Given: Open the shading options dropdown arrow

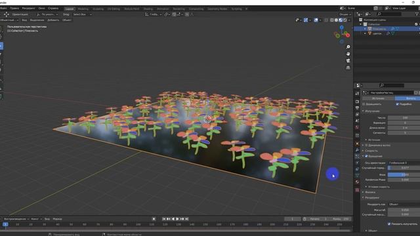Looking at the screenshot, I should (349, 20).
